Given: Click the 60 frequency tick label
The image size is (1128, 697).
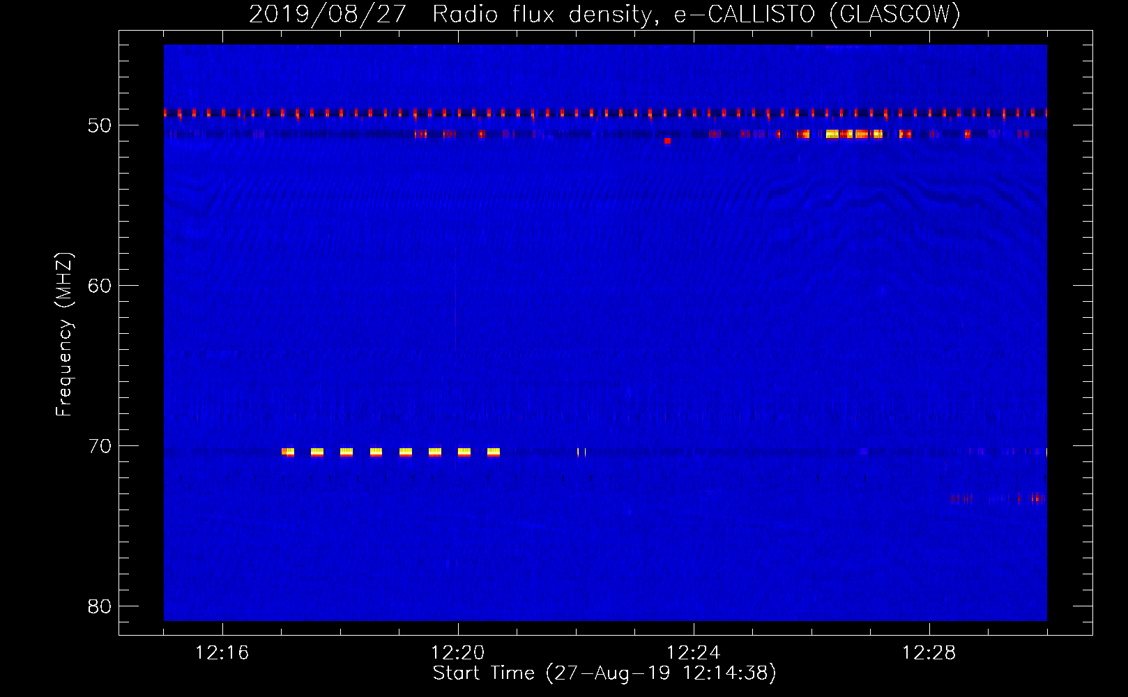Looking at the screenshot, I should (x=100, y=286).
